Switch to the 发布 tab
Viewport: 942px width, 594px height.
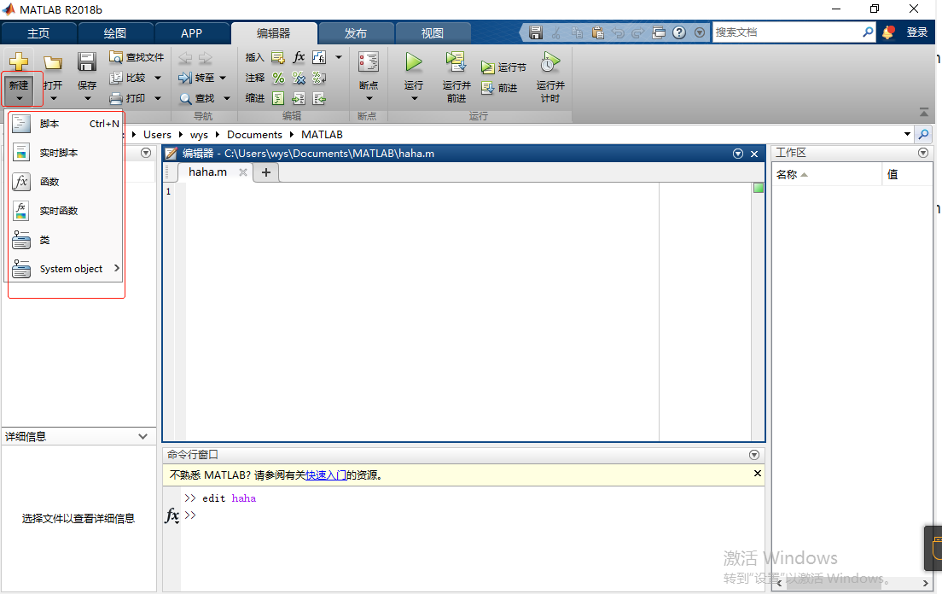pos(356,33)
